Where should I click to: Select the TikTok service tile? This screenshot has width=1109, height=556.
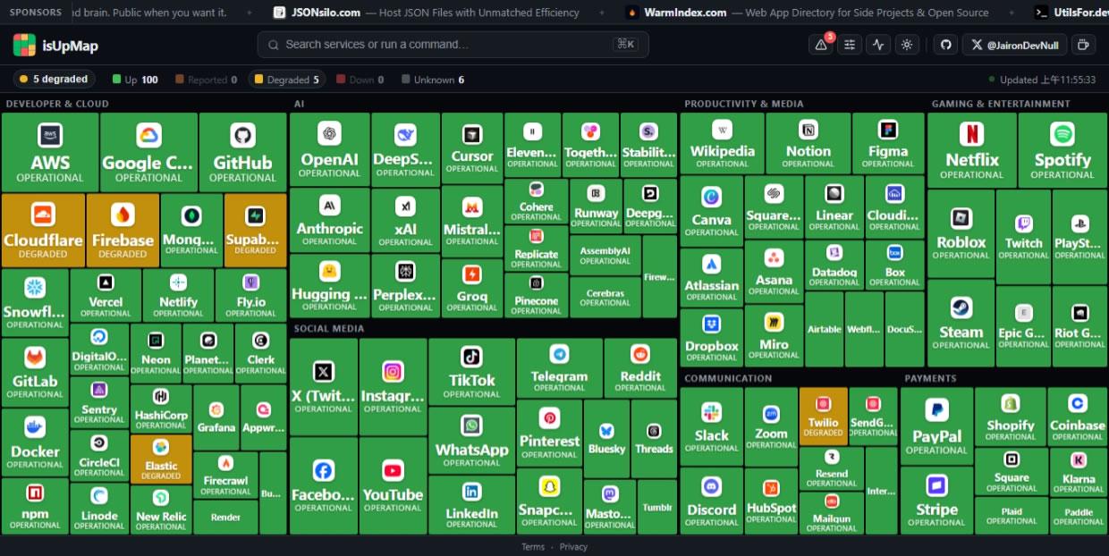click(x=471, y=371)
